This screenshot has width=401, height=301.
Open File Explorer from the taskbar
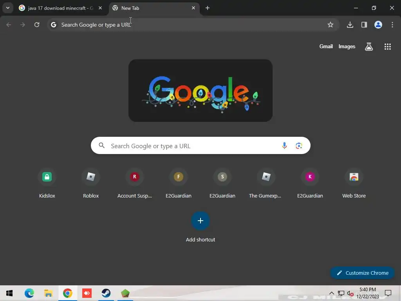[48, 293]
